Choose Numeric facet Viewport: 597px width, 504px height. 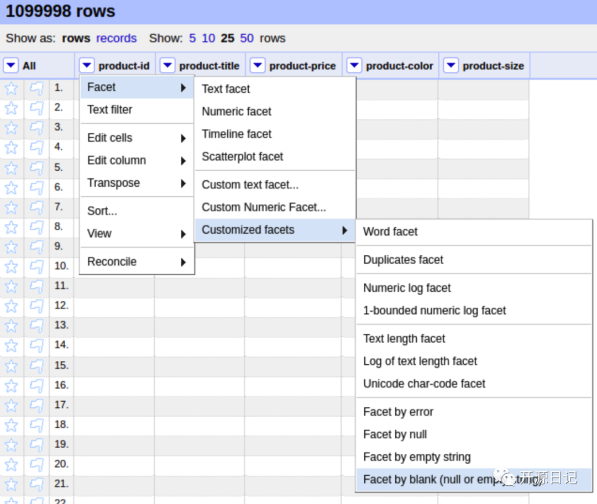(275, 112)
